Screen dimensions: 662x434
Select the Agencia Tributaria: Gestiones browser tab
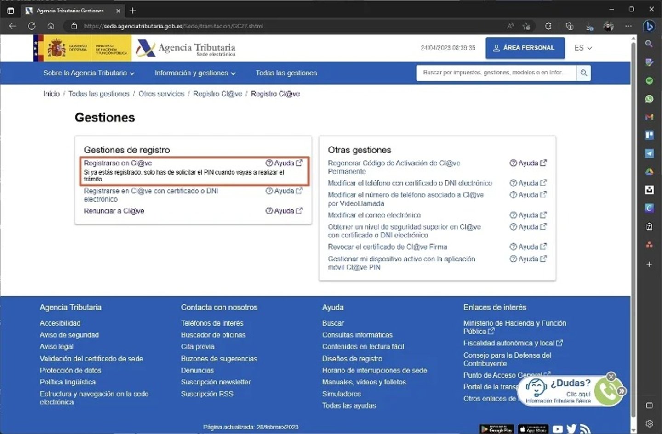[71, 10]
